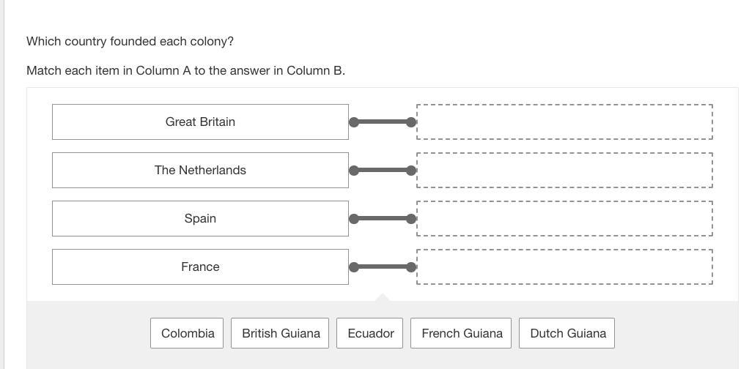Click the right connector dot on France's row
The height and width of the screenshot is (369, 749).
coord(411,267)
